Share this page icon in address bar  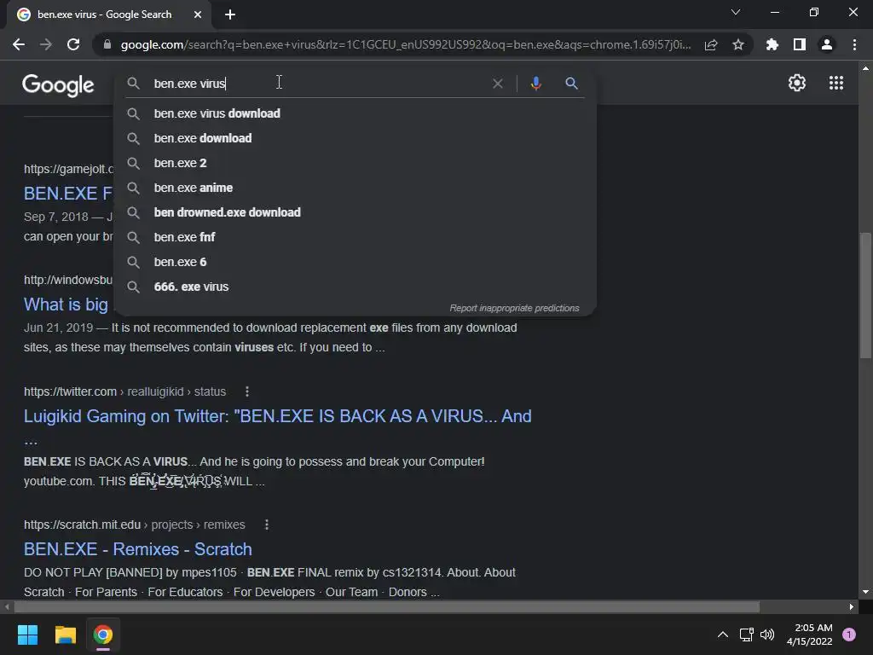(711, 44)
